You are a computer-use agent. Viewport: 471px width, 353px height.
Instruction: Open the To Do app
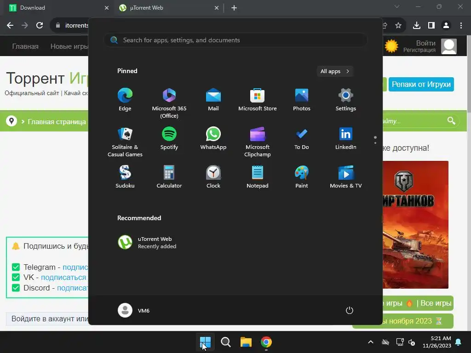(302, 138)
